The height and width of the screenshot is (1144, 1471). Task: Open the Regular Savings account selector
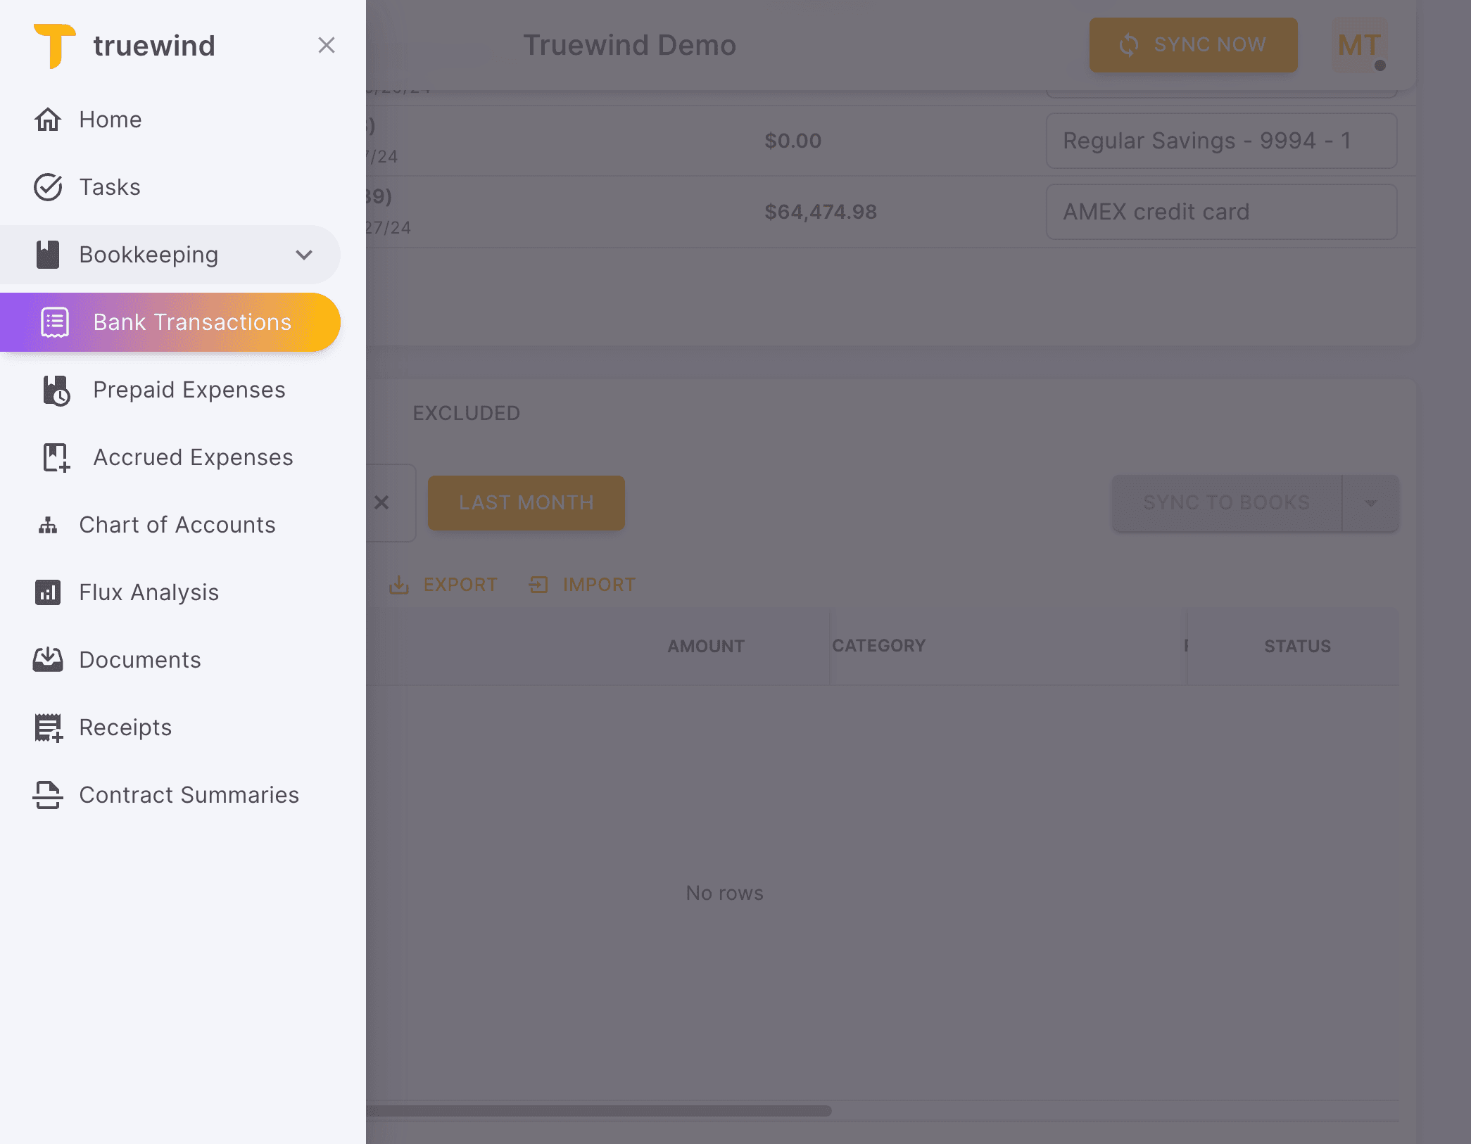1221,141
